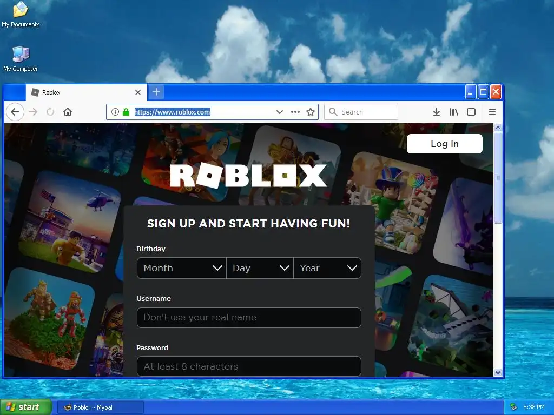554x415 pixels.
Task: Focus the Username input field
Action: click(x=249, y=318)
